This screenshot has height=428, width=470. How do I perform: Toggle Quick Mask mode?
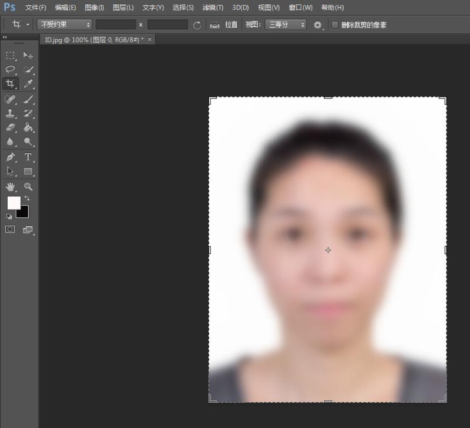click(x=10, y=230)
